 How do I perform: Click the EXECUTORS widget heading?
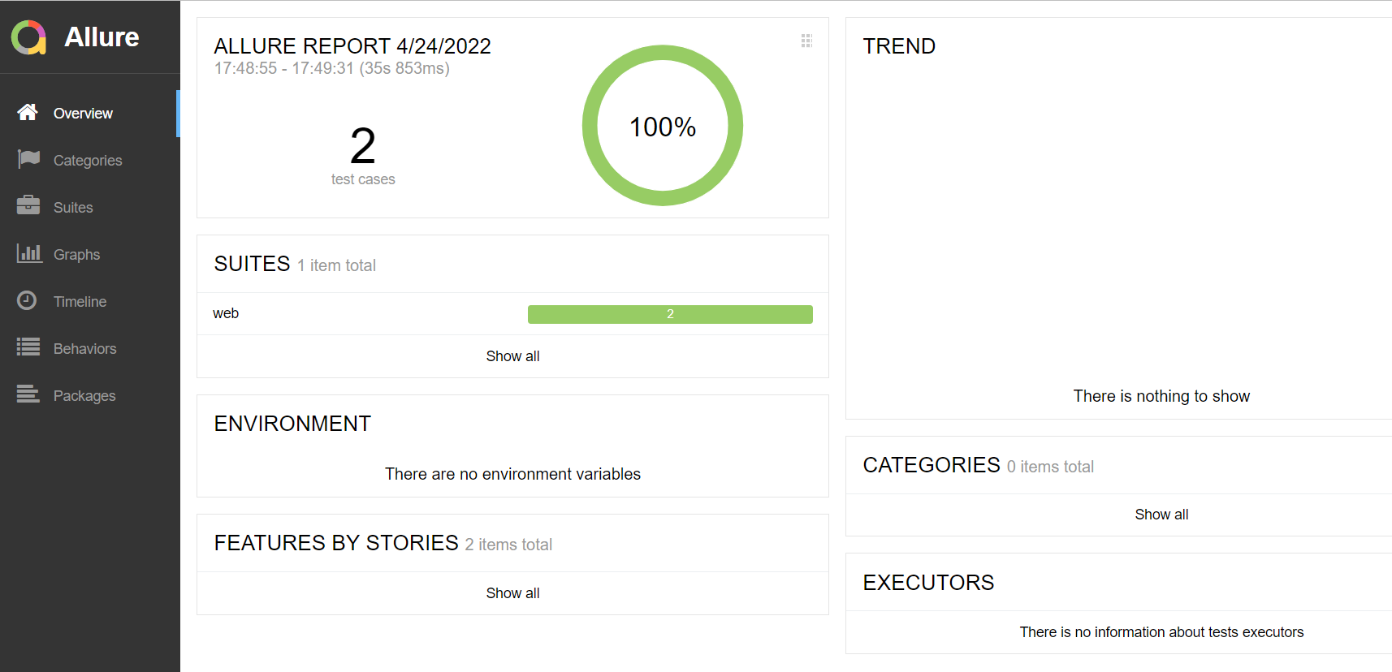928,583
